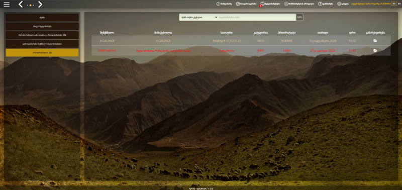Focus the message search input field
Screen dimensions: 402x190
point(257,17)
